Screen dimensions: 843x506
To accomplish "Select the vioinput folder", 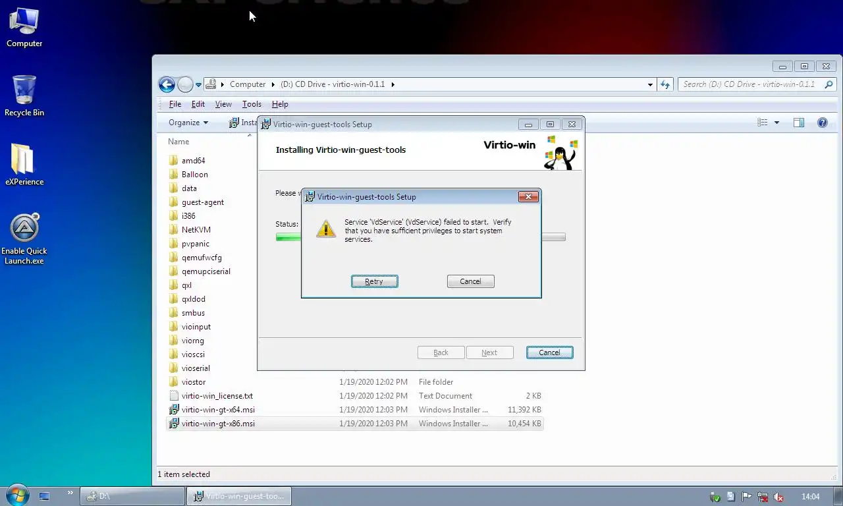I will (x=196, y=327).
